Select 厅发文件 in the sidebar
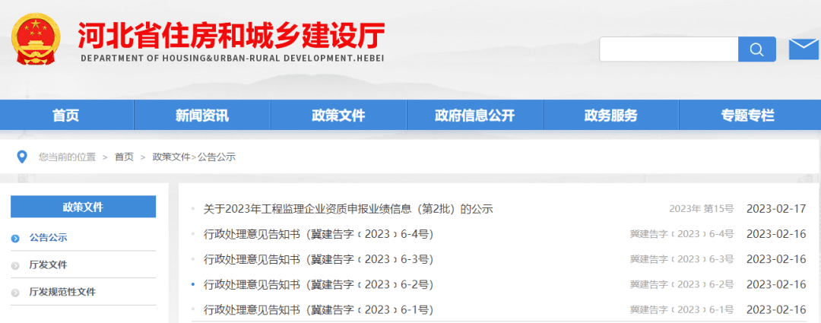The height and width of the screenshot is (323, 821). pyautogui.click(x=49, y=265)
